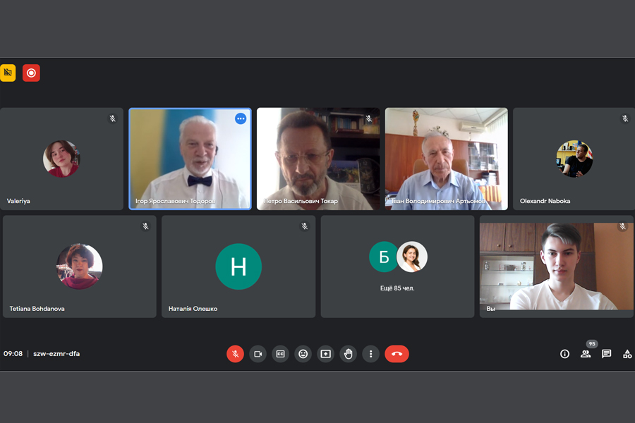Click the Valeriya name label

click(18, 201)
